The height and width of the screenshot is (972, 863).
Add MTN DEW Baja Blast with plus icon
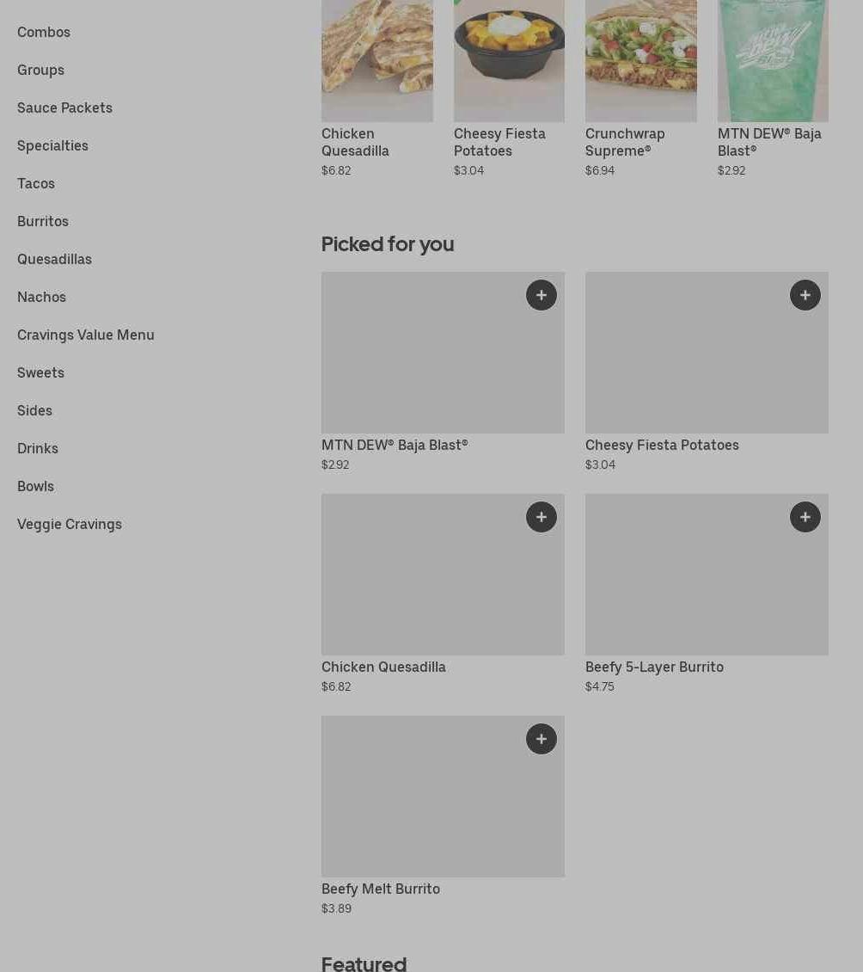click(x=542, y=295)
